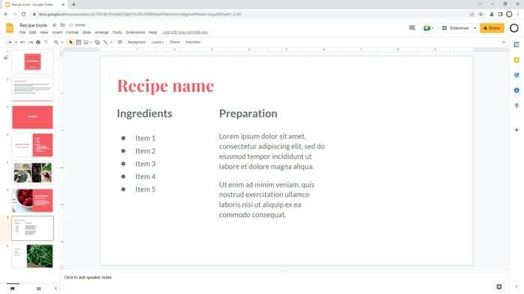
Task: Open the View menu
Action: coord(44,33)
